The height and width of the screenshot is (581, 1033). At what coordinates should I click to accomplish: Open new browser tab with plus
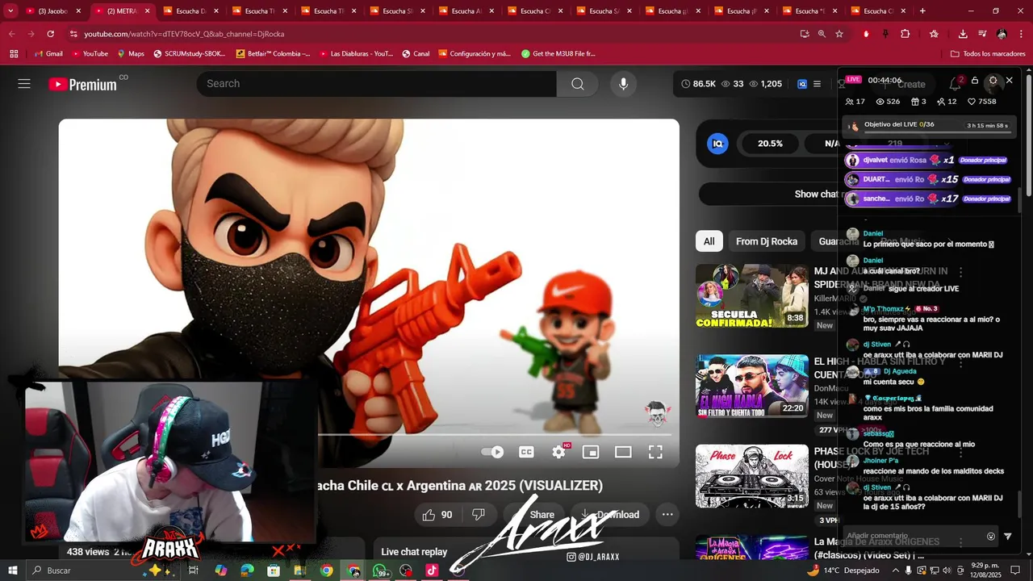coord(922,11)
